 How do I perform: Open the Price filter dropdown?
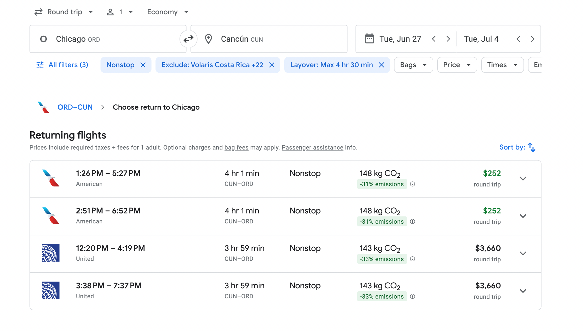click(457, 65)
